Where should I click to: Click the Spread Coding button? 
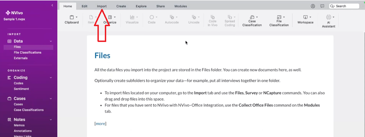click(230, 21)
